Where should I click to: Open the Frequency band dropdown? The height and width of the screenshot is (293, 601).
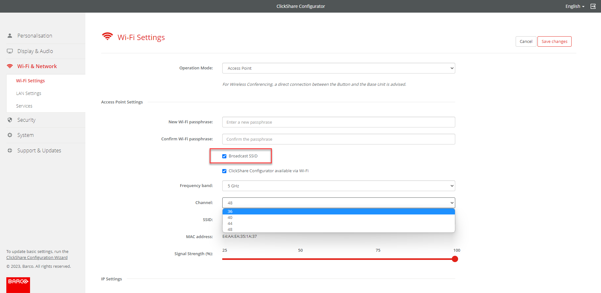[338, 186]
